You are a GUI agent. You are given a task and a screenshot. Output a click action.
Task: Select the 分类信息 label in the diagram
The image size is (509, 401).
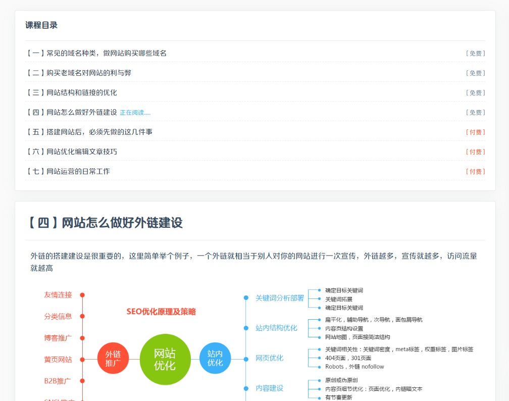pyautogui.click(x=58, y=317)
